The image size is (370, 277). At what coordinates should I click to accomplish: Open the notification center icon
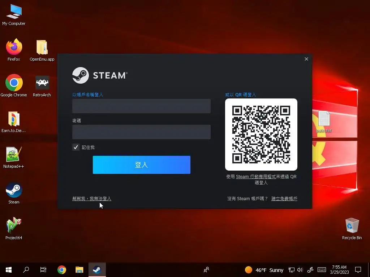[x=358, y=270]
